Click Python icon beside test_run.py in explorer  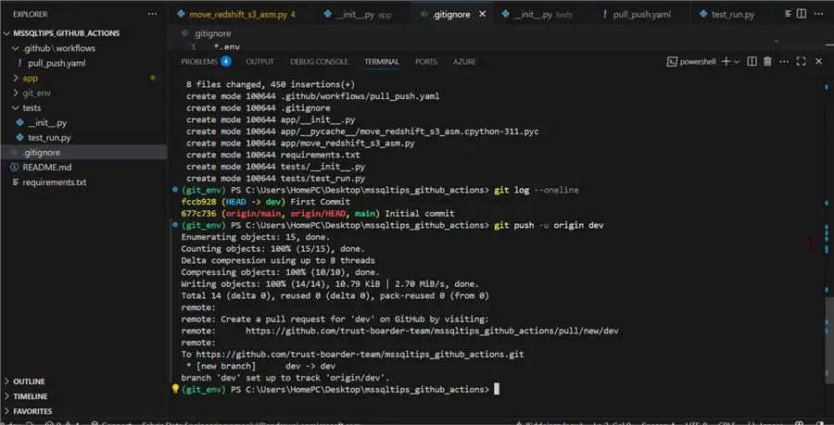coord(20,137)
